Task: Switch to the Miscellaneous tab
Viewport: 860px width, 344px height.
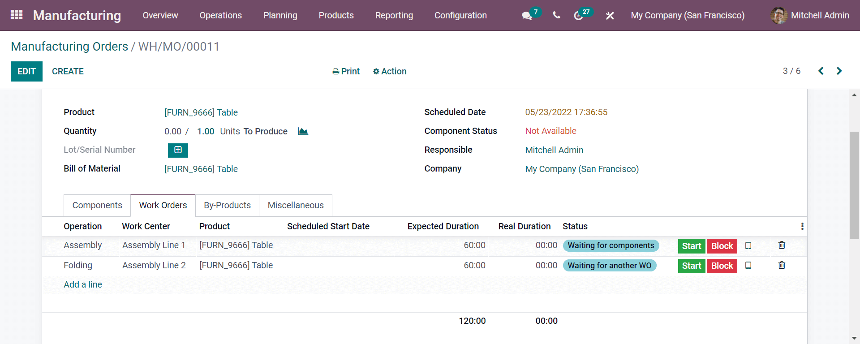Action: (296, 205)
